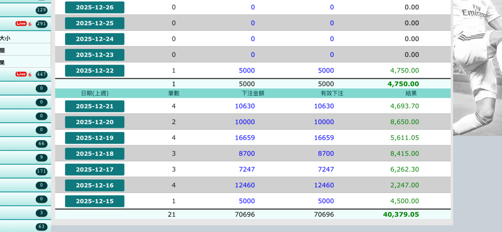Open the 2025-12-15 date report
The image size is (502, 232).
[94, 201]
